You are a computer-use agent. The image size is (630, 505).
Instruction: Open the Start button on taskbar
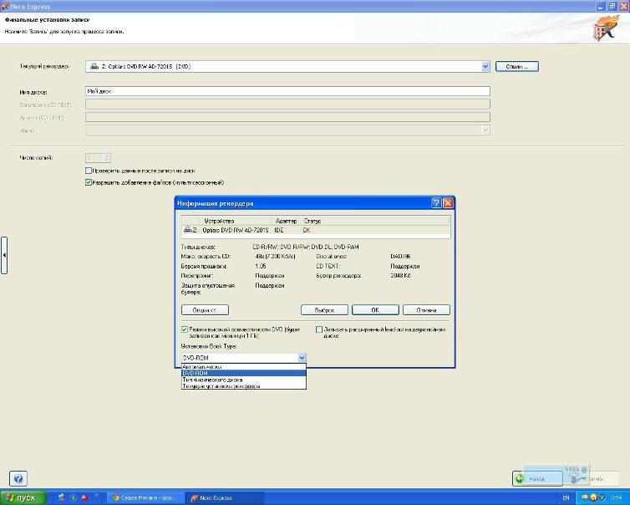pyautogui.click(x=21, y=497)
